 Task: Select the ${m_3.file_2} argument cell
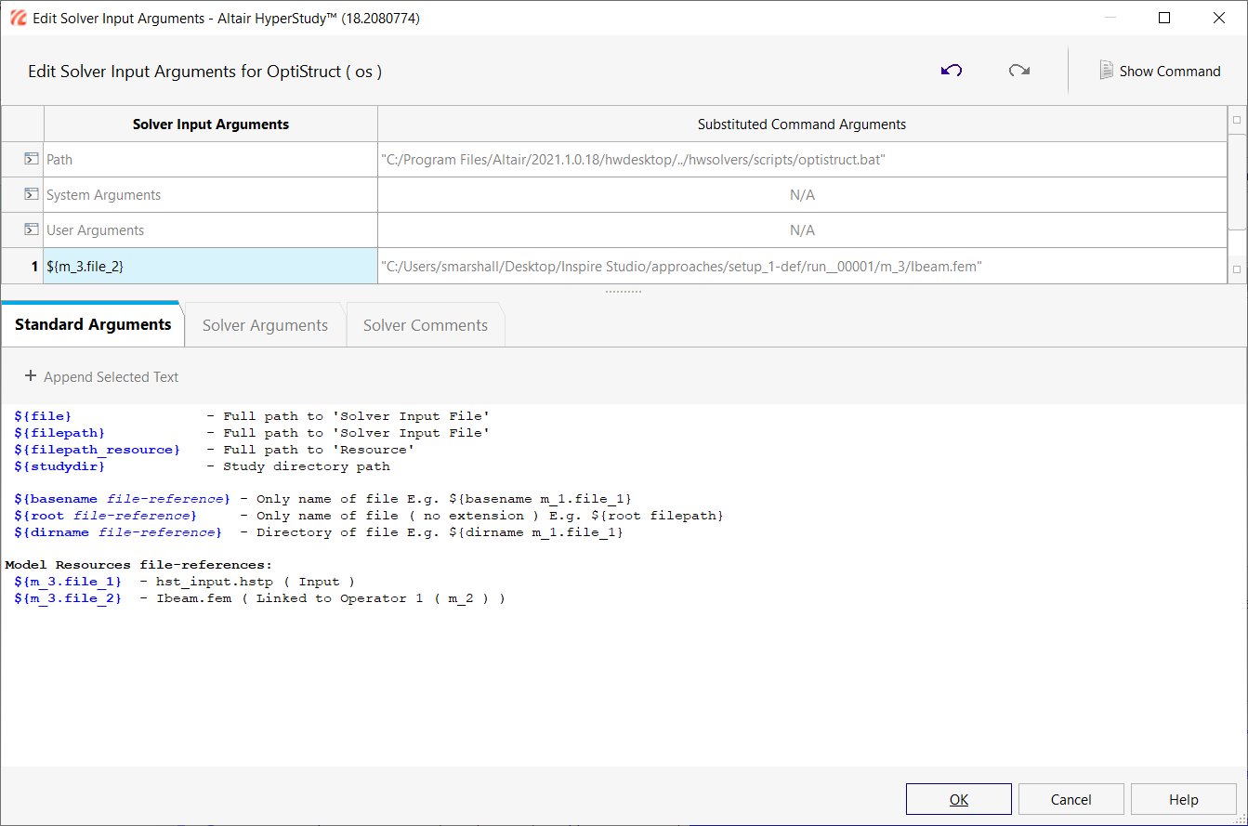pyautogui.click(x=210, y=266)
